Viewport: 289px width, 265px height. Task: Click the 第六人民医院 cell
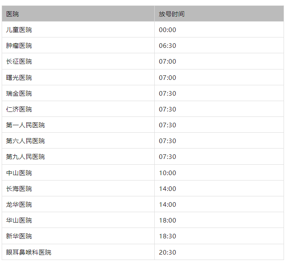[25, 141]
